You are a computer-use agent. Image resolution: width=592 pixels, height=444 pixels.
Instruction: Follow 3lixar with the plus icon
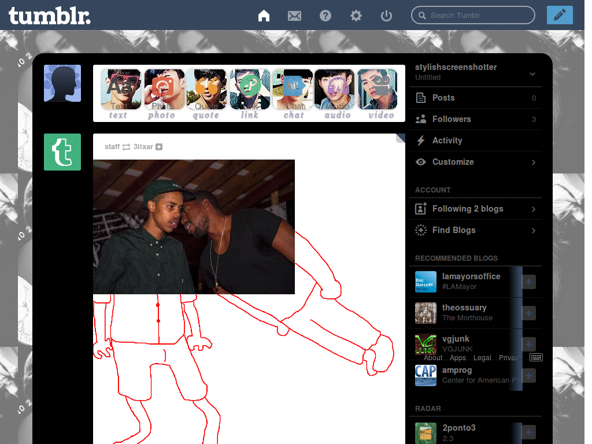[x=159, y=147]
